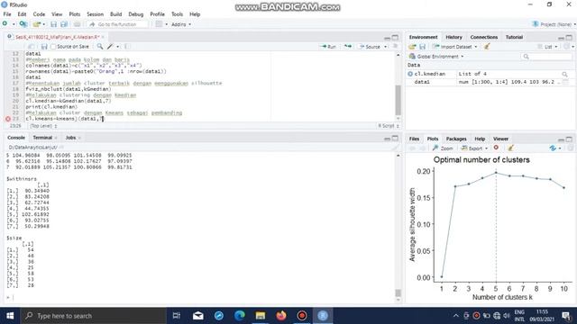
Task: Click the Go to file/function field
Action: pyautogui.click(x=118, y=24)
